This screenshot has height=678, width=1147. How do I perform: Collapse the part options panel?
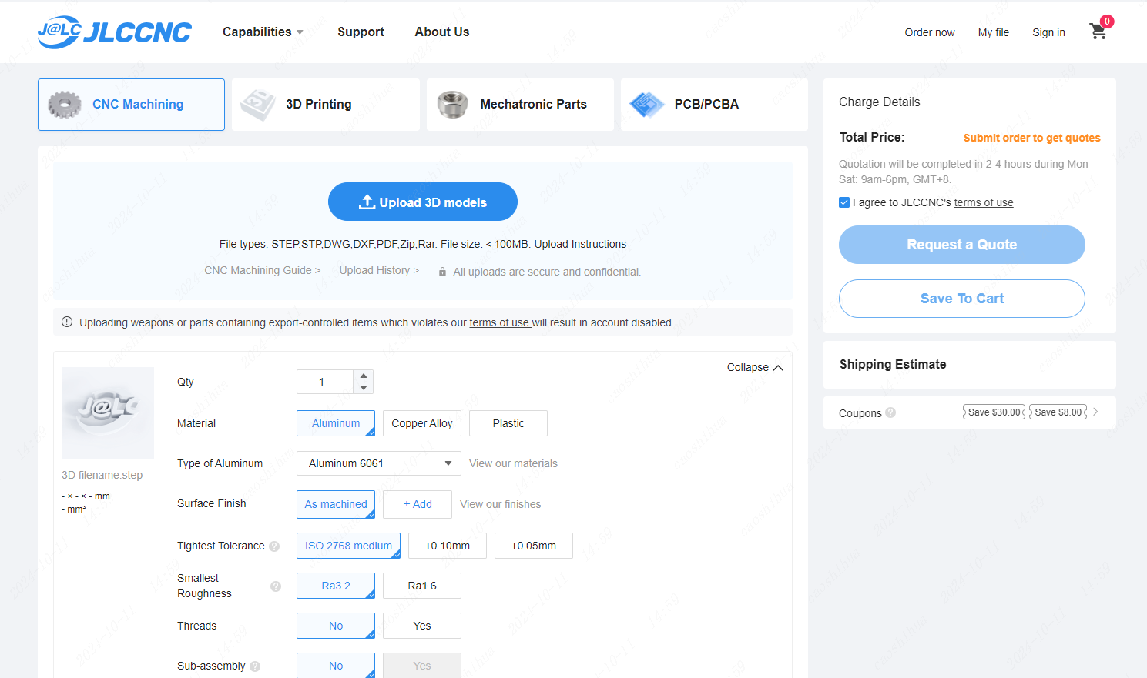point(755,367)
